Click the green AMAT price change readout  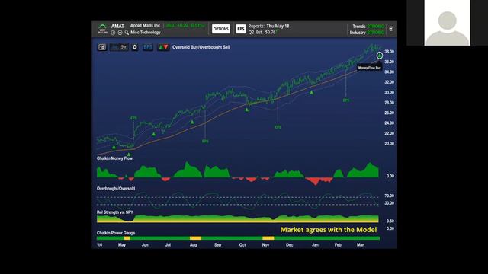click(185, 25)
